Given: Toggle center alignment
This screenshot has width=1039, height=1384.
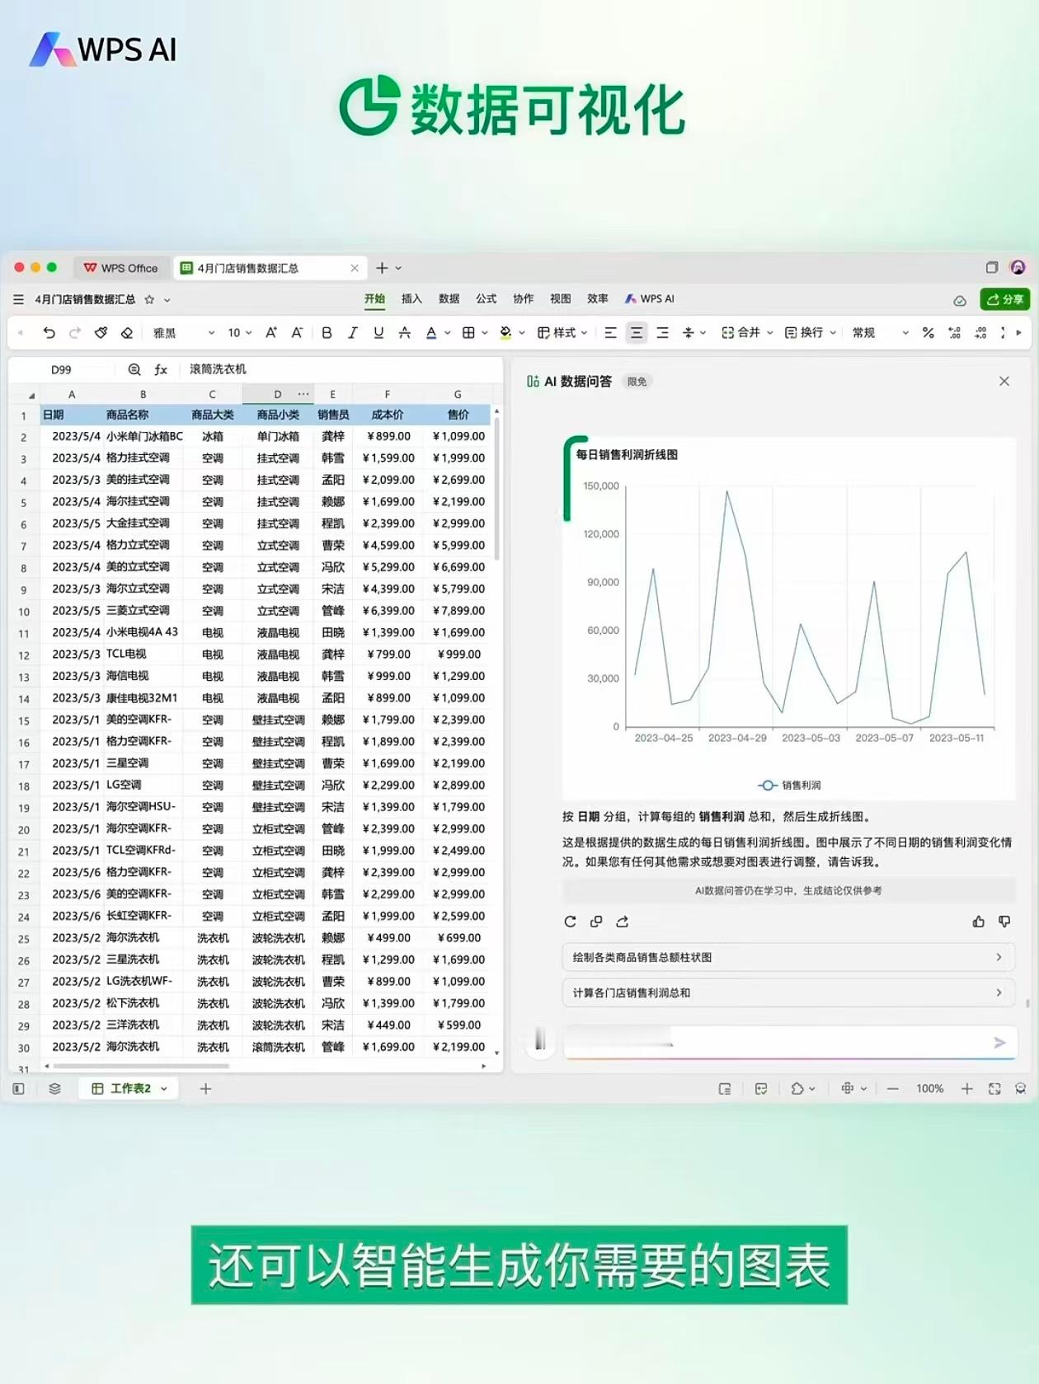Looking at the screenshot, I should pyautogui.click(x=637, y=332).
